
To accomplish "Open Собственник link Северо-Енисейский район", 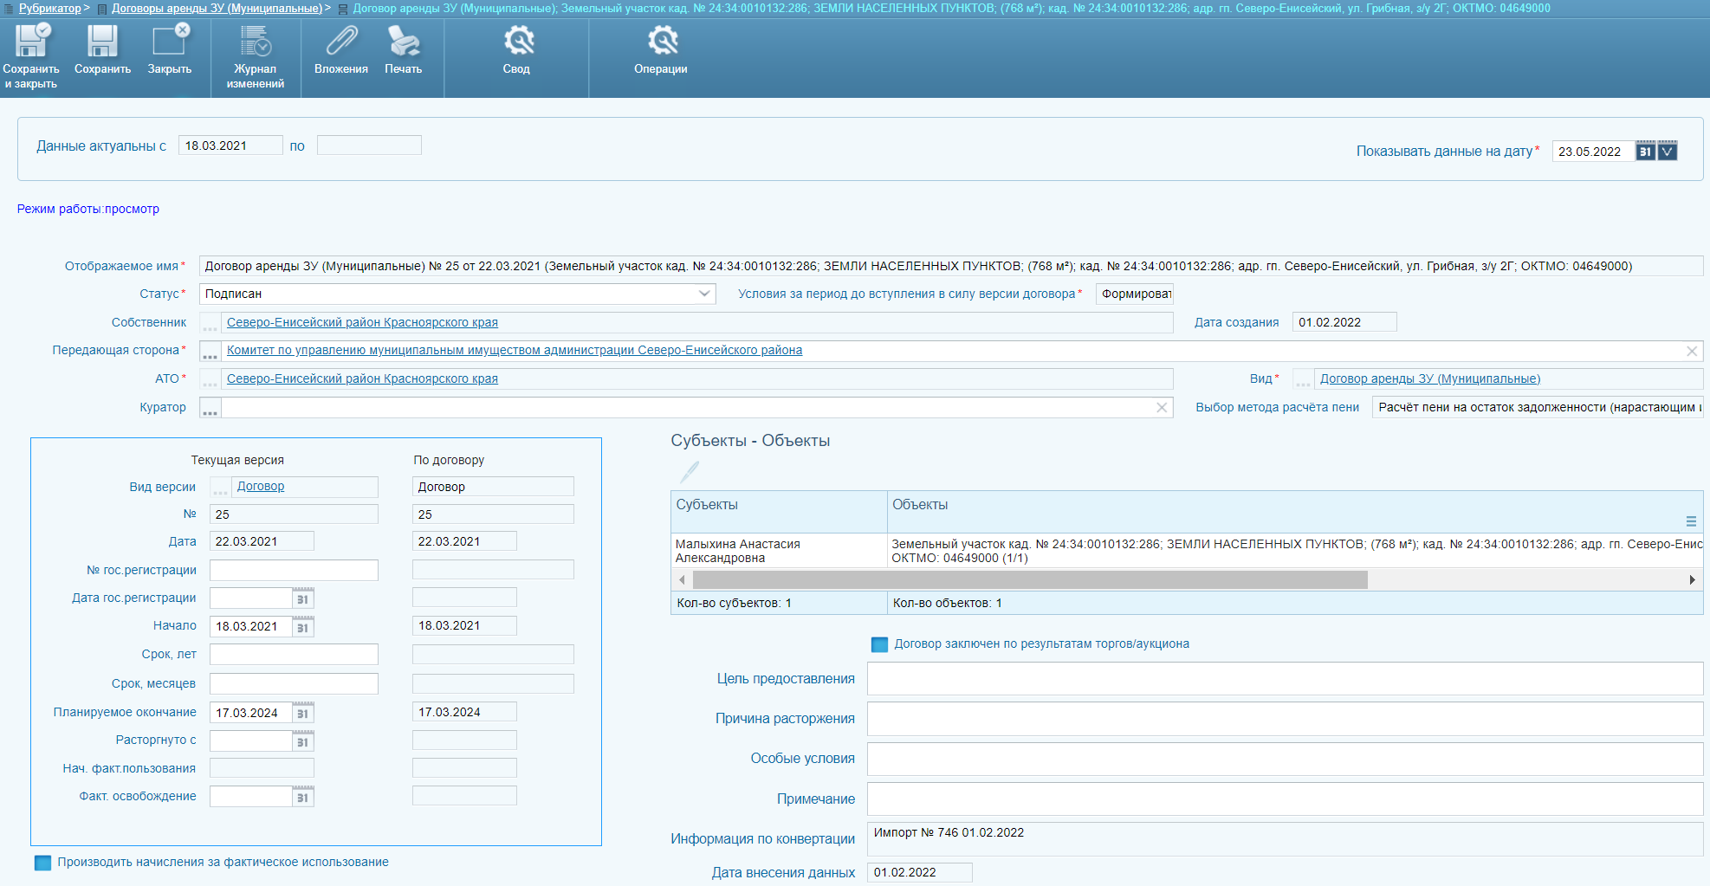I will click(362, 322).
